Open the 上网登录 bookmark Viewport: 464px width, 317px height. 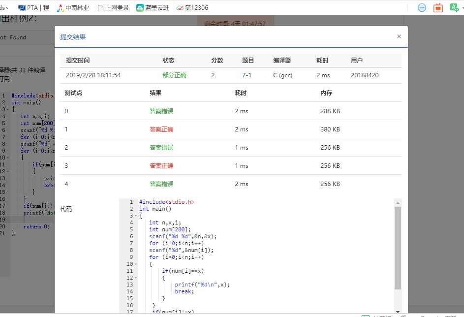[114, 8]
